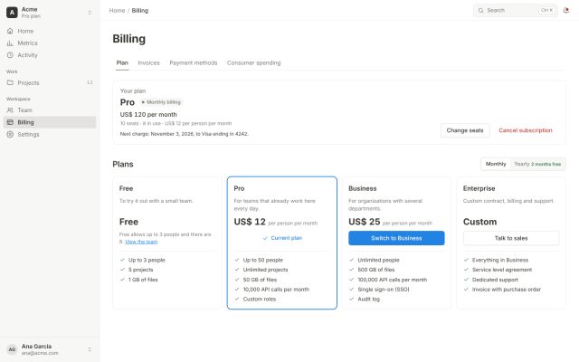Click checkmark beside 500 GB of files
The width and height of the screenshot is (579, 362).
click(352, 270)
